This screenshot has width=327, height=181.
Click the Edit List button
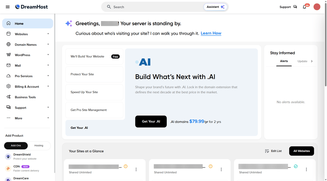coord(273,151)
